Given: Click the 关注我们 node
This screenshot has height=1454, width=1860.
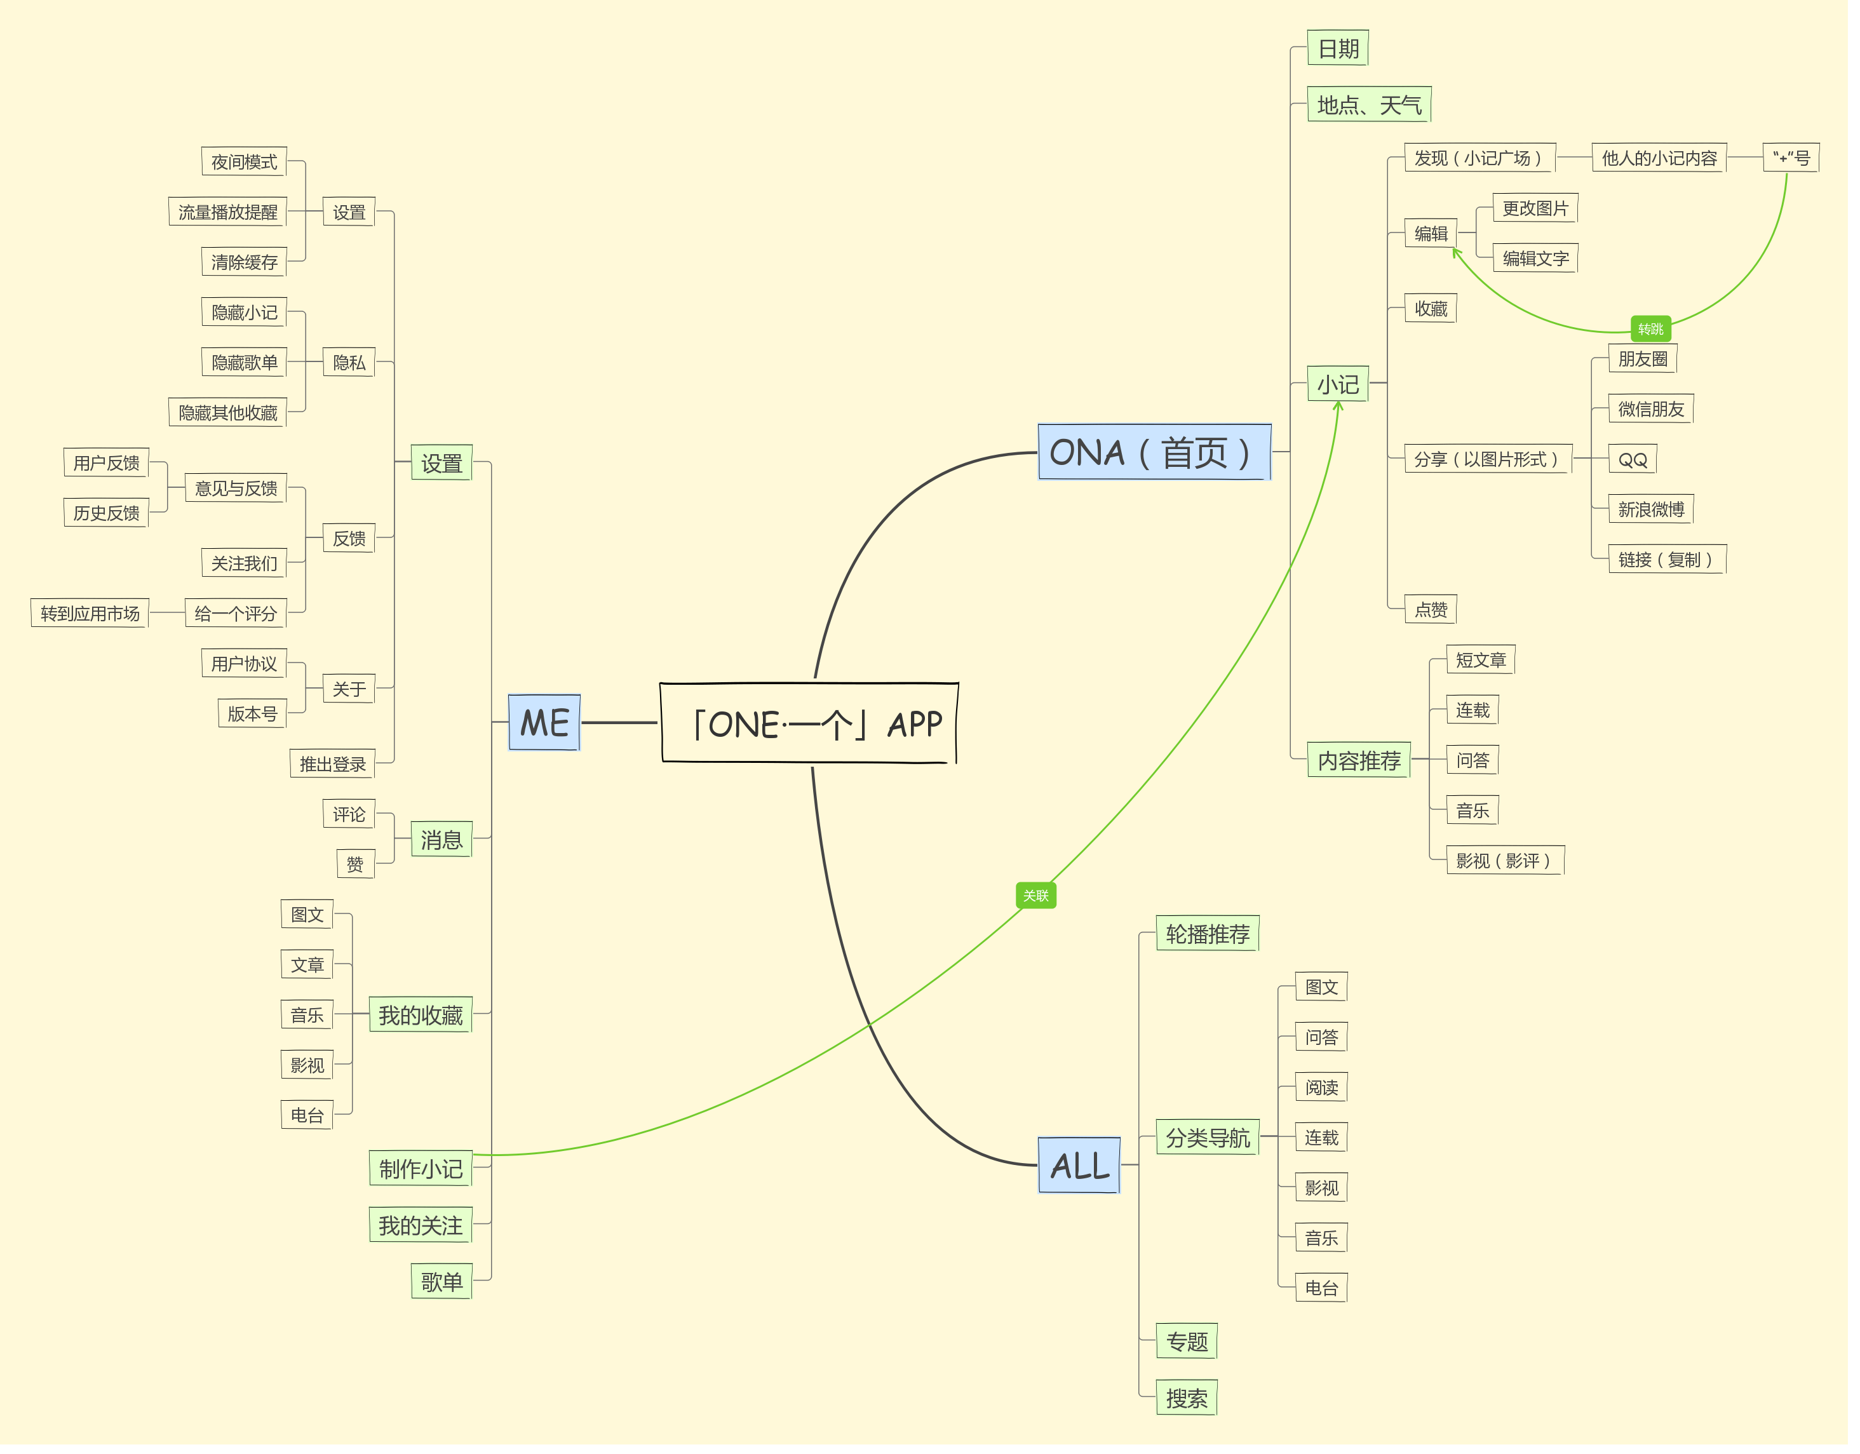Looking at the screenshot, I should coord(245,567).
